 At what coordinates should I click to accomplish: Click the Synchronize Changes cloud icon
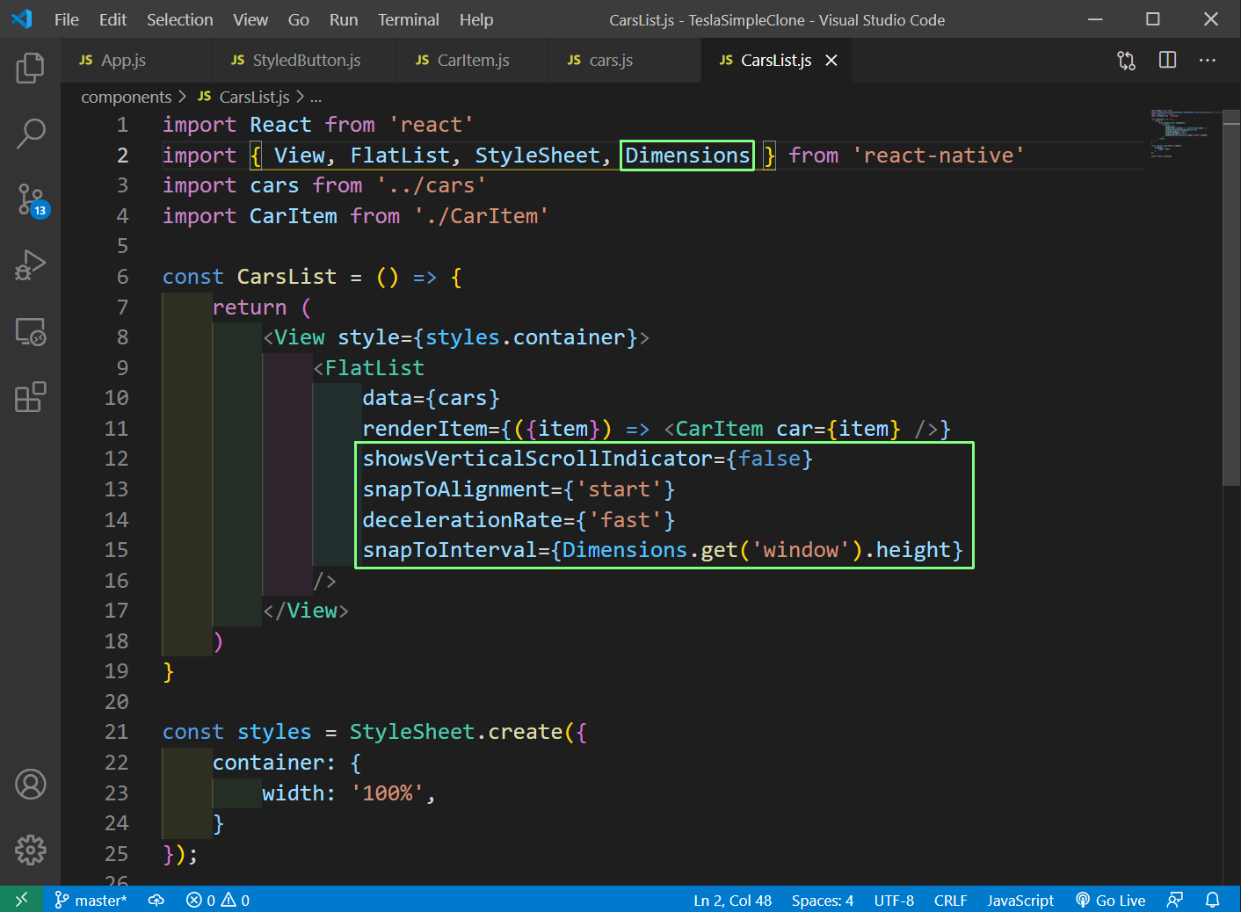click(156, 900)
